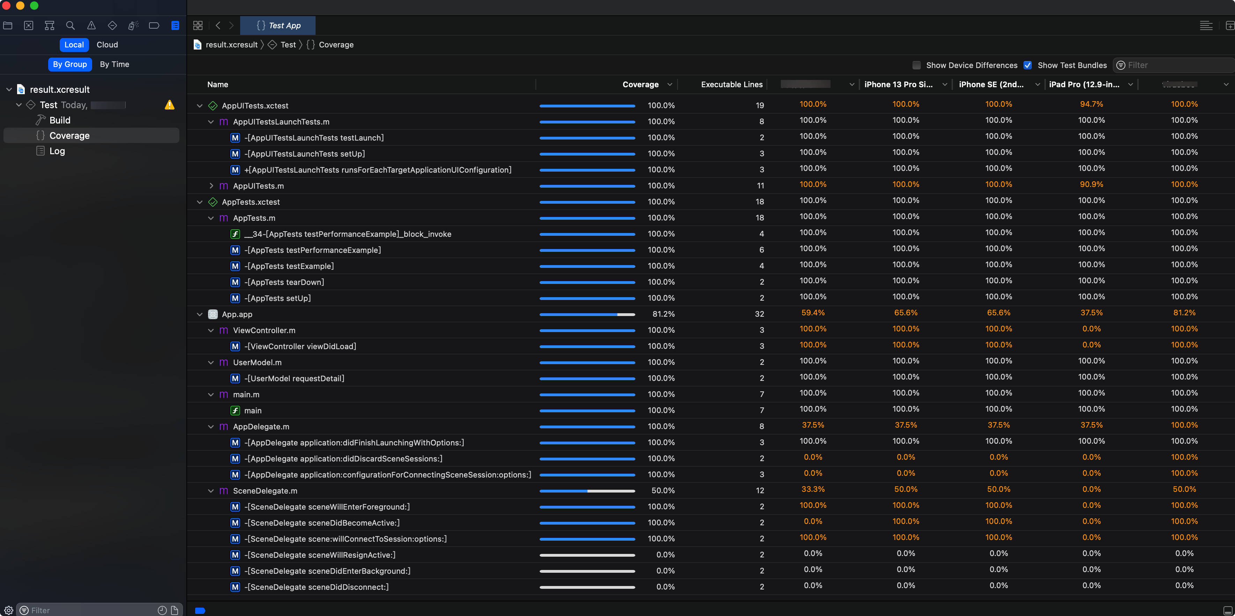Open the Issue navigator warning icon
The image size is (1235, 616).
click(x=91, y=25)
